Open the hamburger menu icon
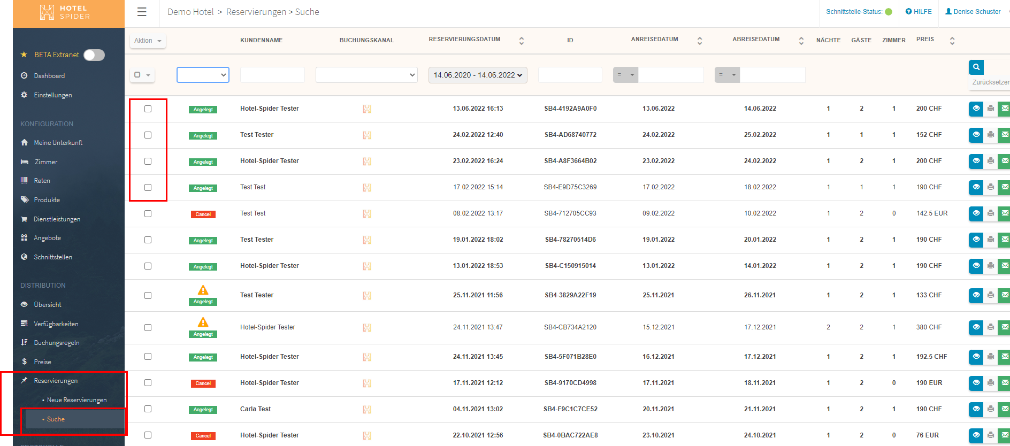Image resolution: width=1010 pixels, height=446 pixels. pos(142,12)
